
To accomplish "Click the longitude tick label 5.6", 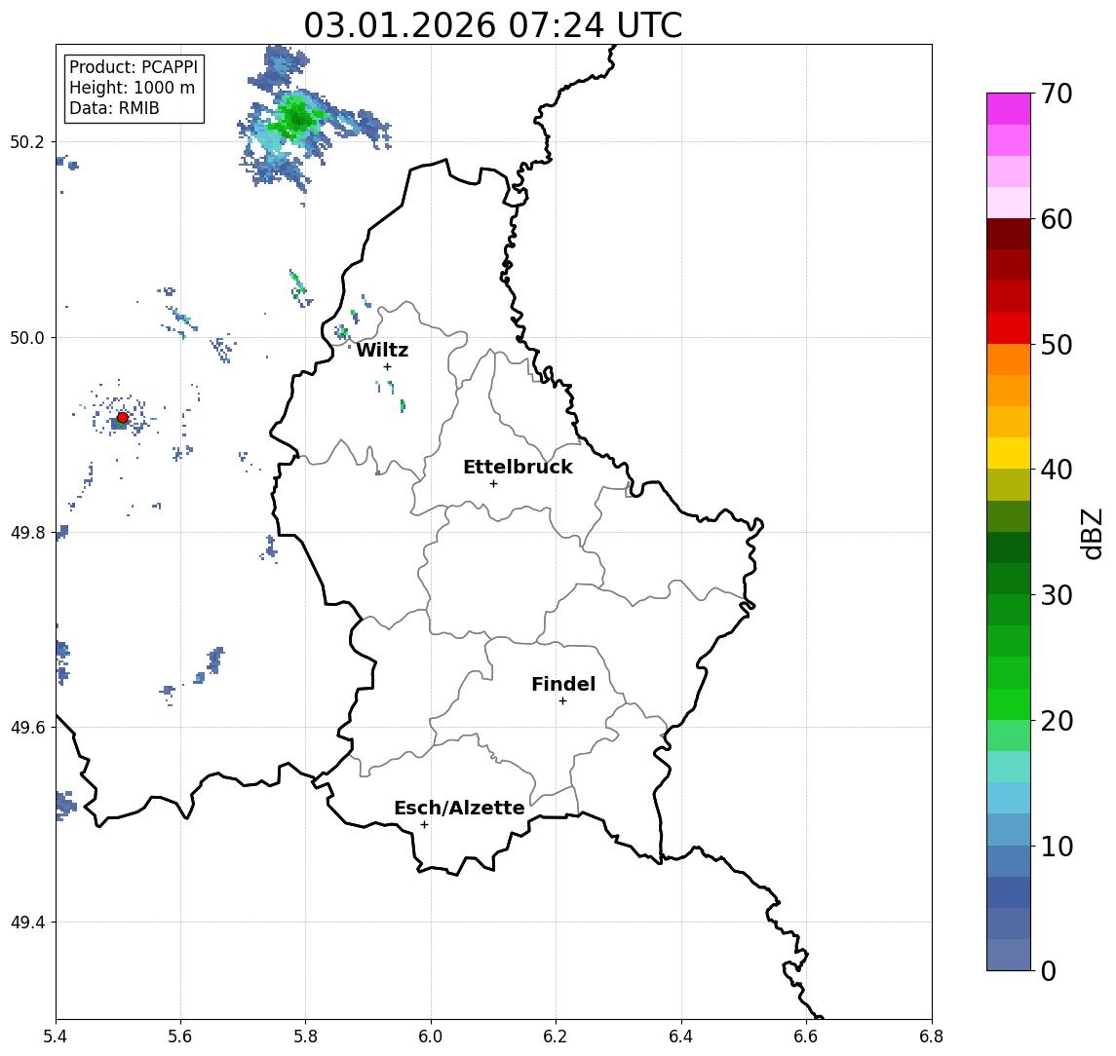I will tap(180, 1037).
